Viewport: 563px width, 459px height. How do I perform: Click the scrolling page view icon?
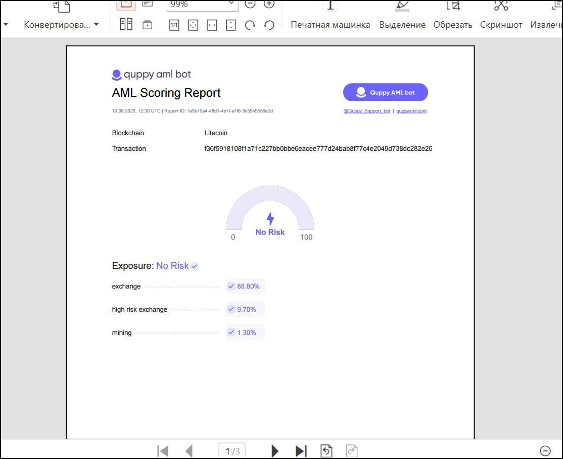(147, 25)
